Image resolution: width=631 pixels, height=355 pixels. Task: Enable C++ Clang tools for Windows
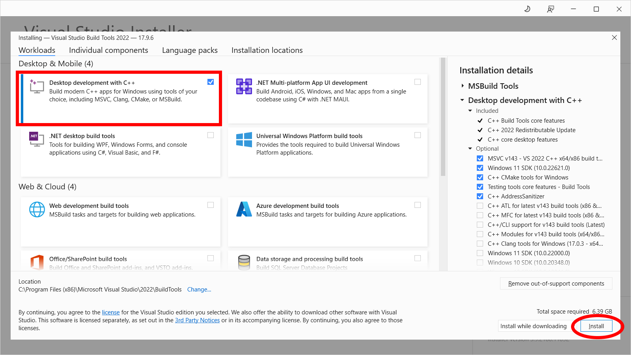point(480,244)
